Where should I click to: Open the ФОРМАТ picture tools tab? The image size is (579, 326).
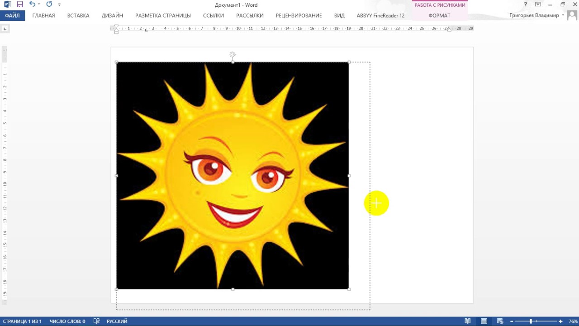(x=440, y=15)
